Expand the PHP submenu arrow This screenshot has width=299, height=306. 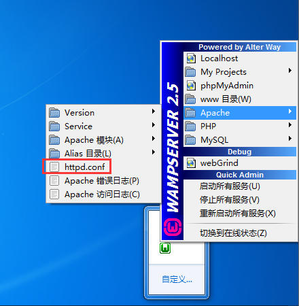[x=290, y=125]
